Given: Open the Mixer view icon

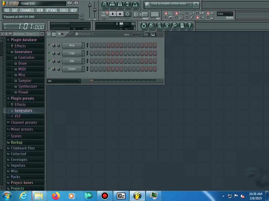Looking at the screenshot, I should 135,5.
